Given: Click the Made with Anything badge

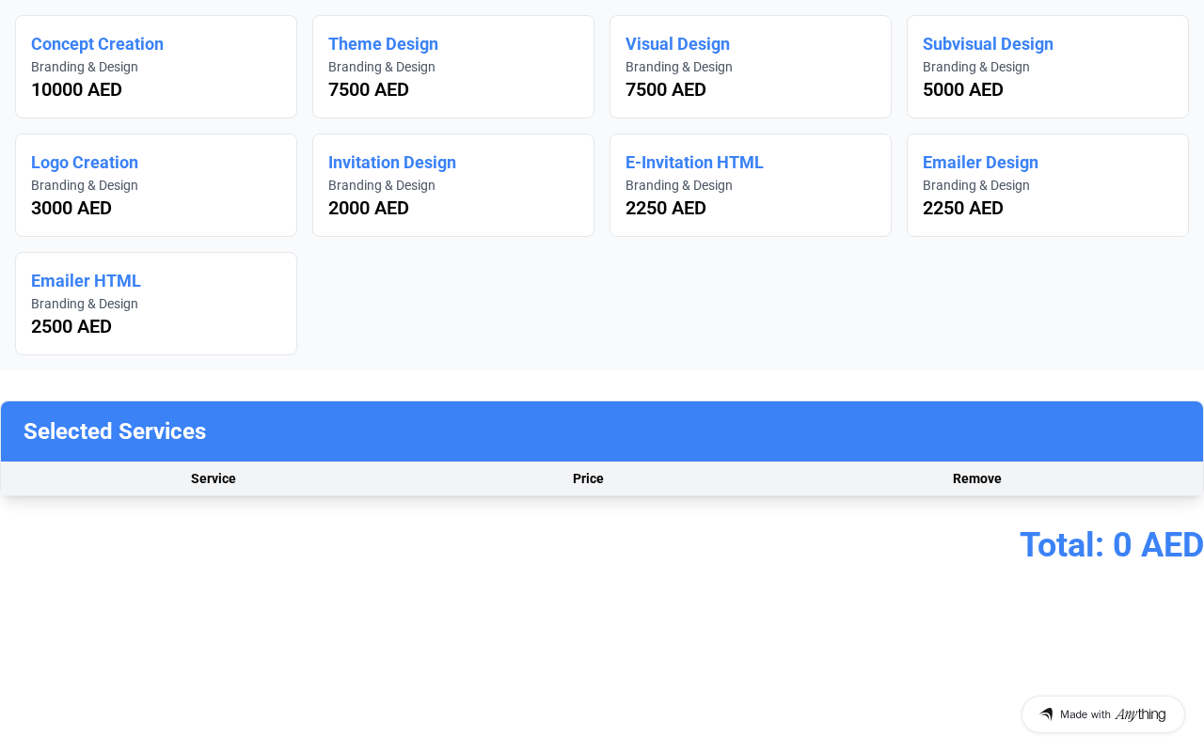Looking at the screenshot, I should [x=1103, y=714].
